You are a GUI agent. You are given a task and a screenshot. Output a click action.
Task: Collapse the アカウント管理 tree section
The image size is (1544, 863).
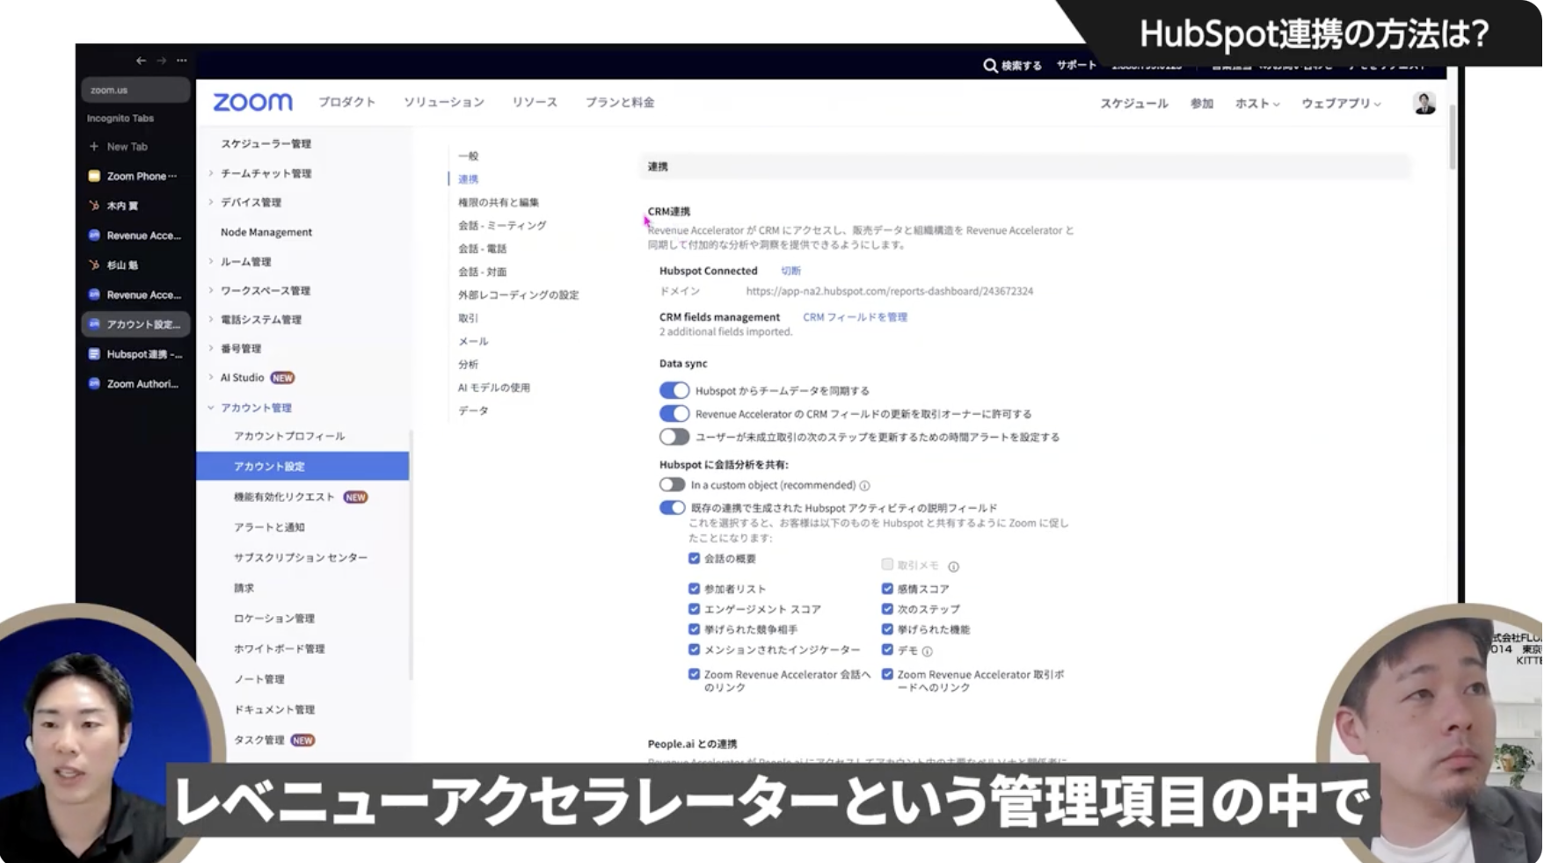pos(211,408)
